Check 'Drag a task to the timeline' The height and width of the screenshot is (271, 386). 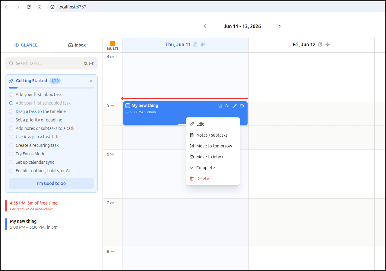[11, 111]
